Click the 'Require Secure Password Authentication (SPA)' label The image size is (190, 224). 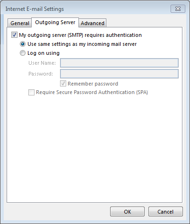tap(92, 92)
